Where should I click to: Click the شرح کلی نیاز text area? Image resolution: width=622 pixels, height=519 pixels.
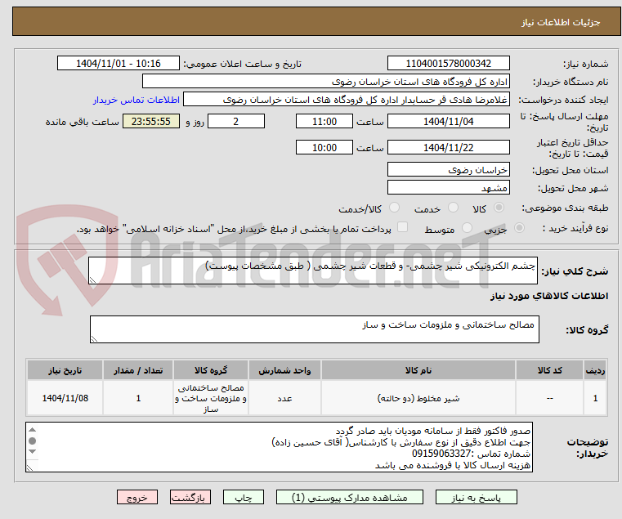coord(312,271)
